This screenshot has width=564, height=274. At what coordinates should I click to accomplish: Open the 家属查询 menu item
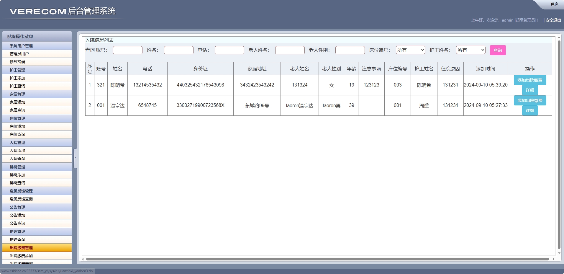pyautogui.click(x=37, y=110)
